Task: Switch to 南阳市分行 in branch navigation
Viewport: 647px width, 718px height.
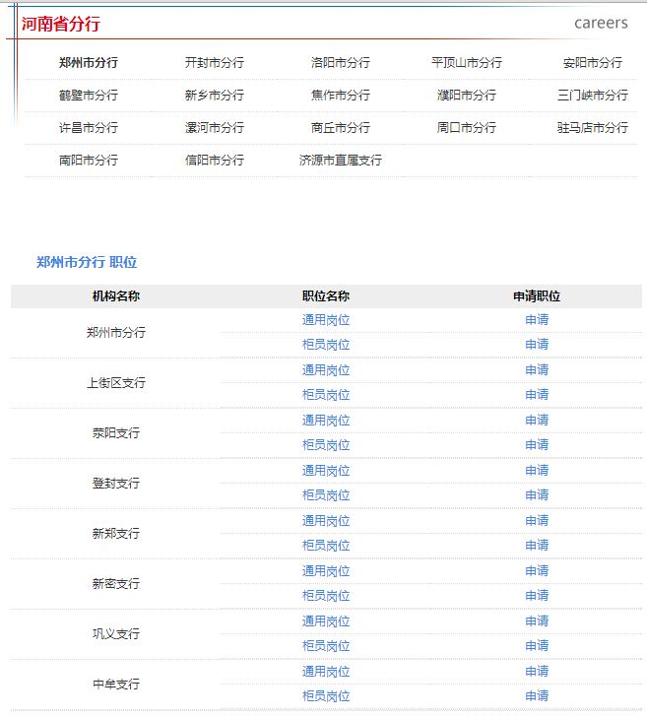Action: point(88,161)
